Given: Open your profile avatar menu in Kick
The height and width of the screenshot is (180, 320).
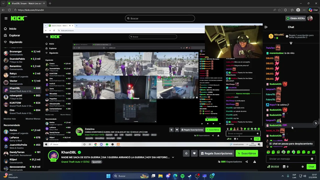Looking at the screenshot, I should click(x=310, y=18).
